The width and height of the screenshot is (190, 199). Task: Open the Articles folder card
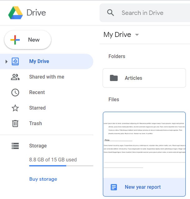144,78
